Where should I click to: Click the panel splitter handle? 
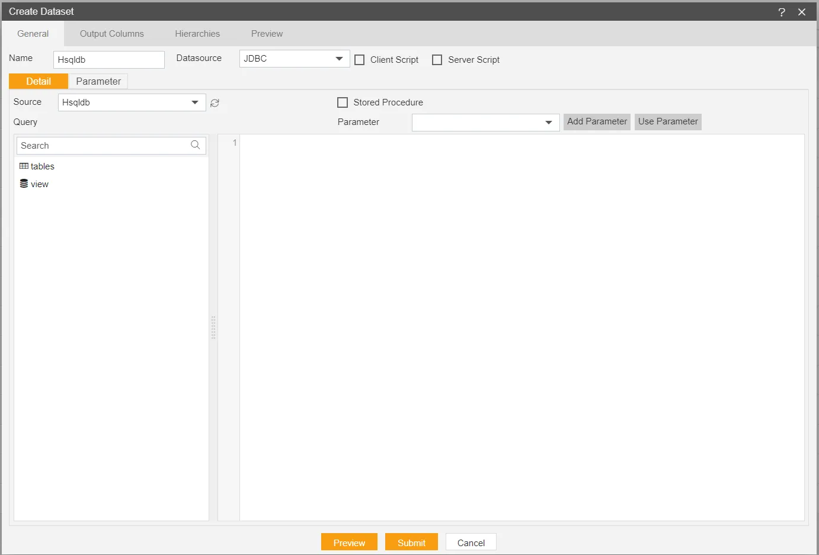[213, 328]
